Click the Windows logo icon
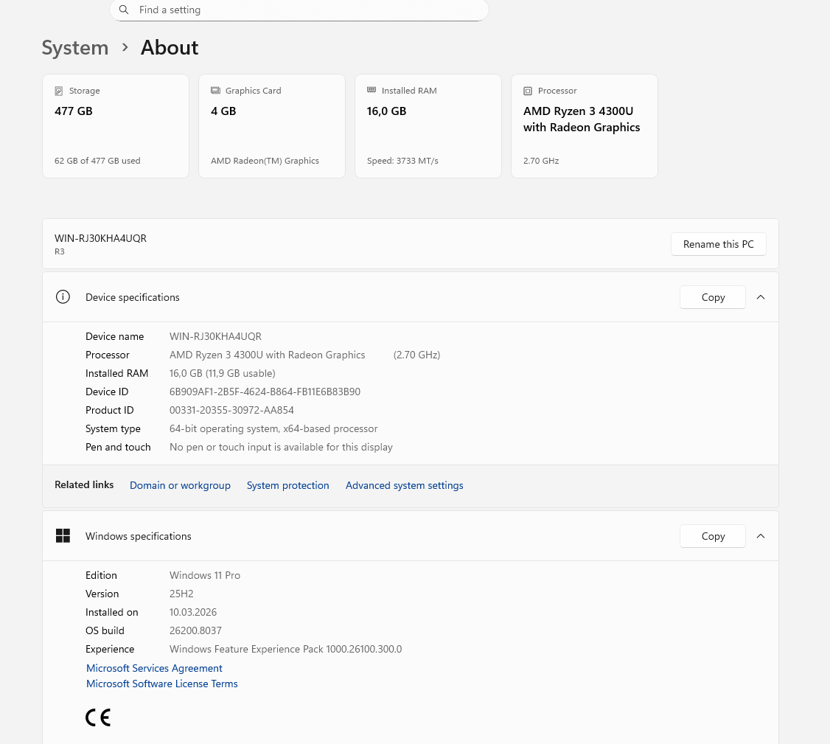The width and height of the screenshot is (830, 744). [63, 536]
